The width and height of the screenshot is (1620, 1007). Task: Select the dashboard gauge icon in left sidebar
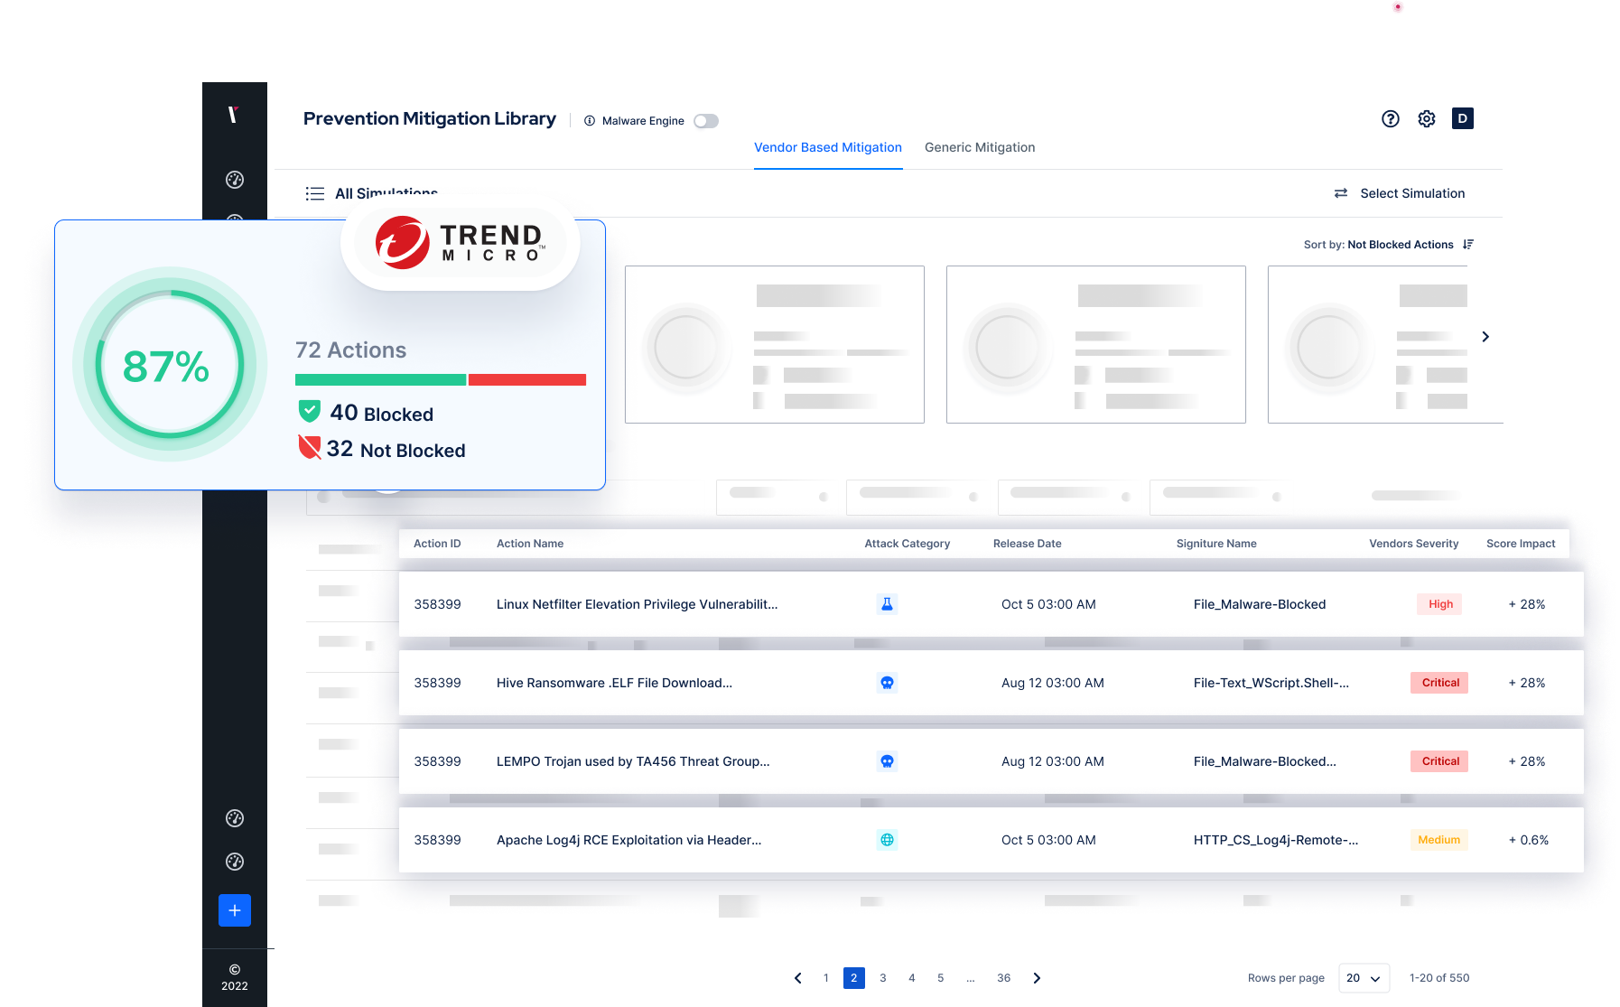point(234,180)
